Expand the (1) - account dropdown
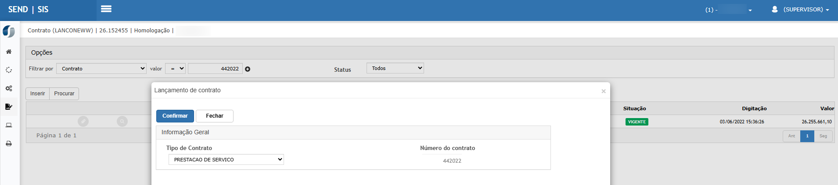 tap(729, 10)
